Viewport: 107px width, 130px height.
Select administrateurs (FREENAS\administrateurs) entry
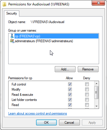click(x=44, y=41)
